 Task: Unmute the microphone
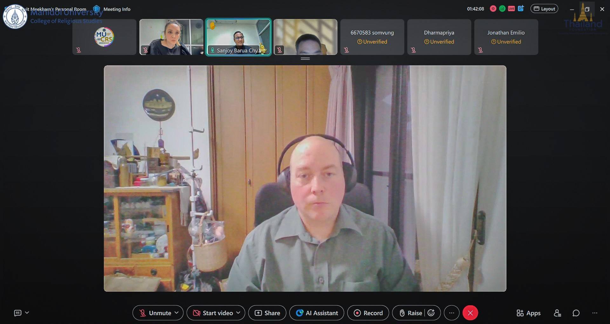click(156, 313)
